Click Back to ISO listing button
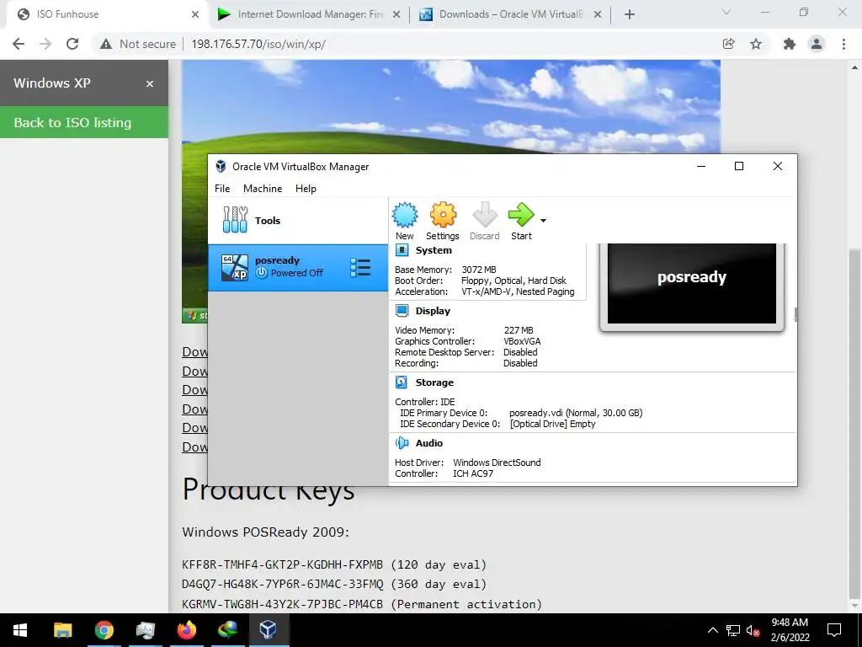862x647 pixels. pyautogui.click(x=84, y=122)
